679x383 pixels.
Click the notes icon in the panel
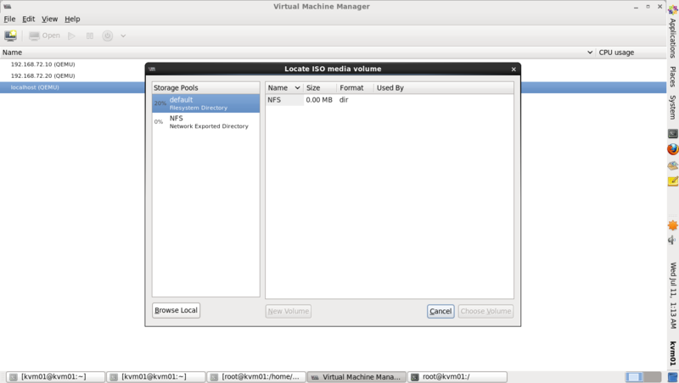672,181
